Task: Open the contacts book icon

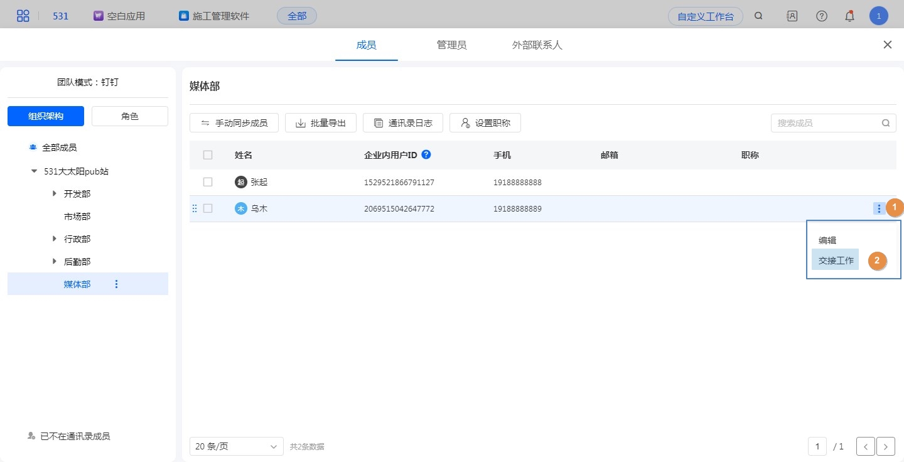Action: 792,16
